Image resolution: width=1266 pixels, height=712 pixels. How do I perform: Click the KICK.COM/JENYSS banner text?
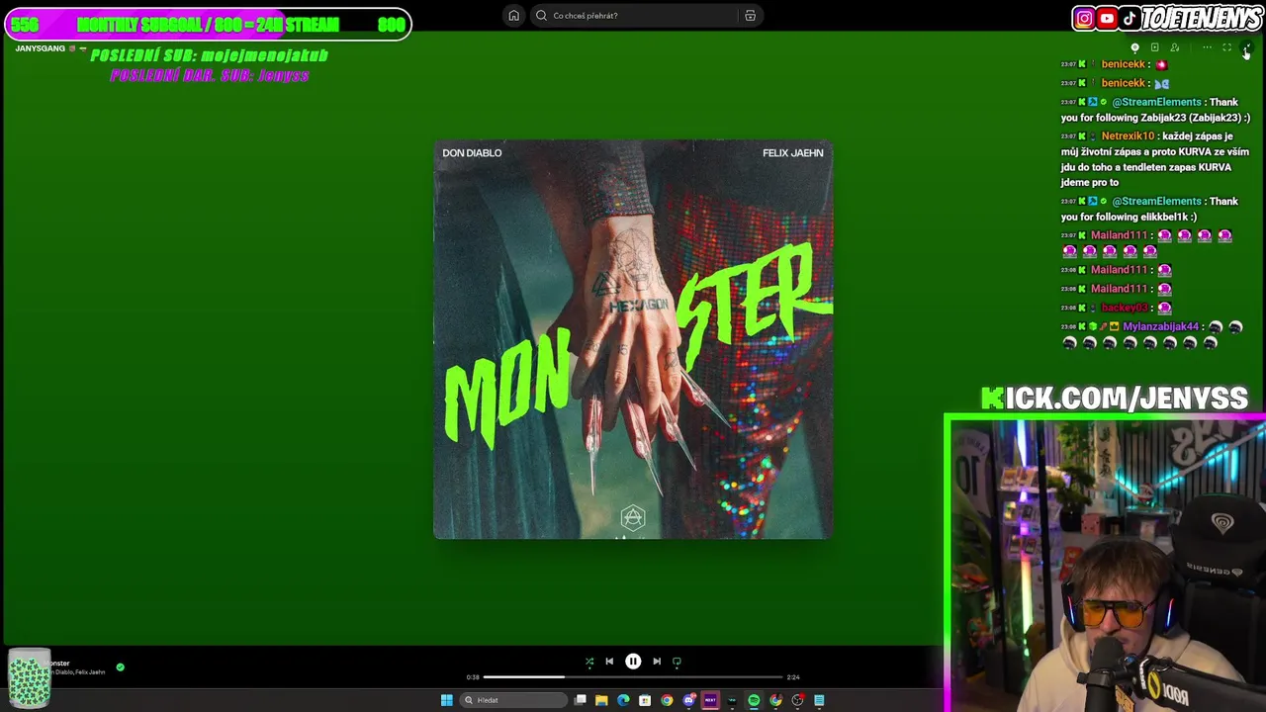(1115, 399)
